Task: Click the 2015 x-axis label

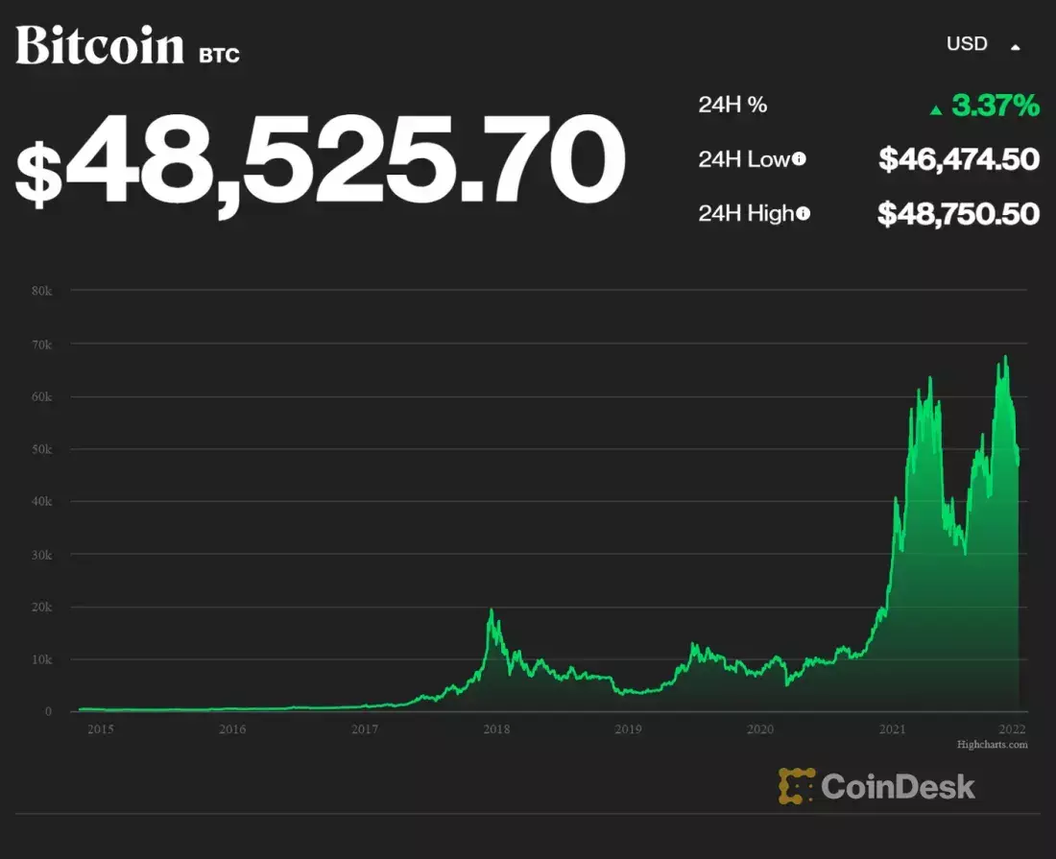Action: pyautogui.click(x=101, y=729)
